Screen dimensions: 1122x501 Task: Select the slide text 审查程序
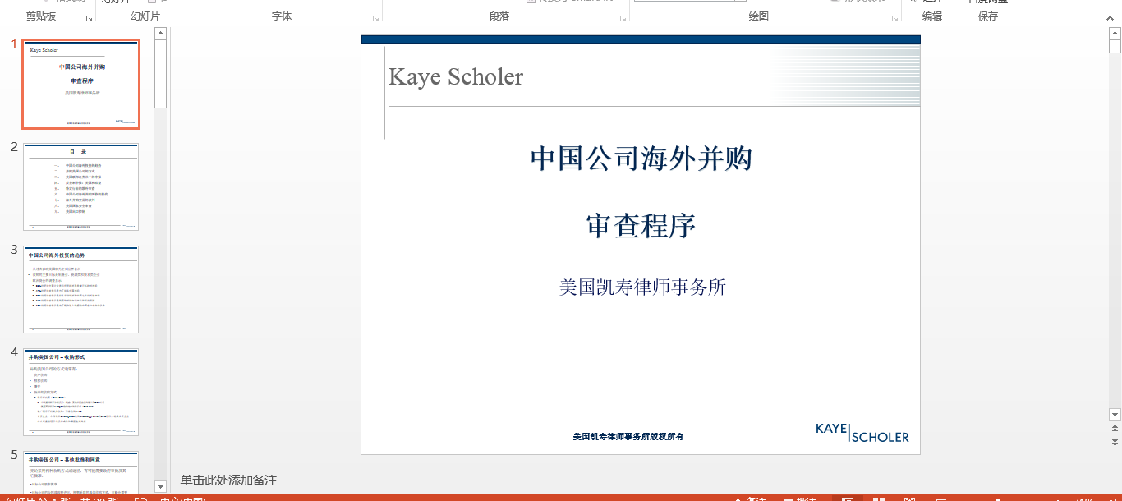coord(641,226)
